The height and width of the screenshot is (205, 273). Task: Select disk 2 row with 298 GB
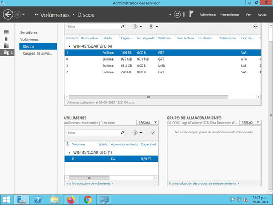pos(163,72)
